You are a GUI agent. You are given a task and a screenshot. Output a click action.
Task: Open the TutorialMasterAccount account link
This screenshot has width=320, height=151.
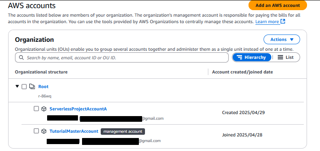pyautogui.click(x=74, y=131)
